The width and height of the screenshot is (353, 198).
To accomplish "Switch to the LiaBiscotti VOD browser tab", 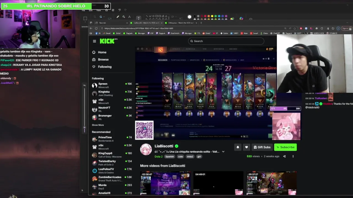I will [146, 23].
